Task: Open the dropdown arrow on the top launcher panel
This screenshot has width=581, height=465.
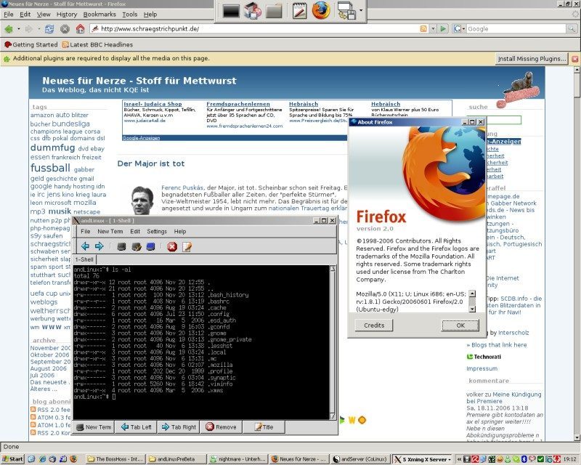Action: click(x=361, y=10)
